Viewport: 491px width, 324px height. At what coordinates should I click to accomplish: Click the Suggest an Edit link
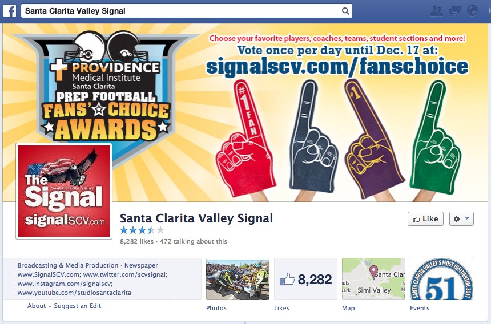(77, 306)
